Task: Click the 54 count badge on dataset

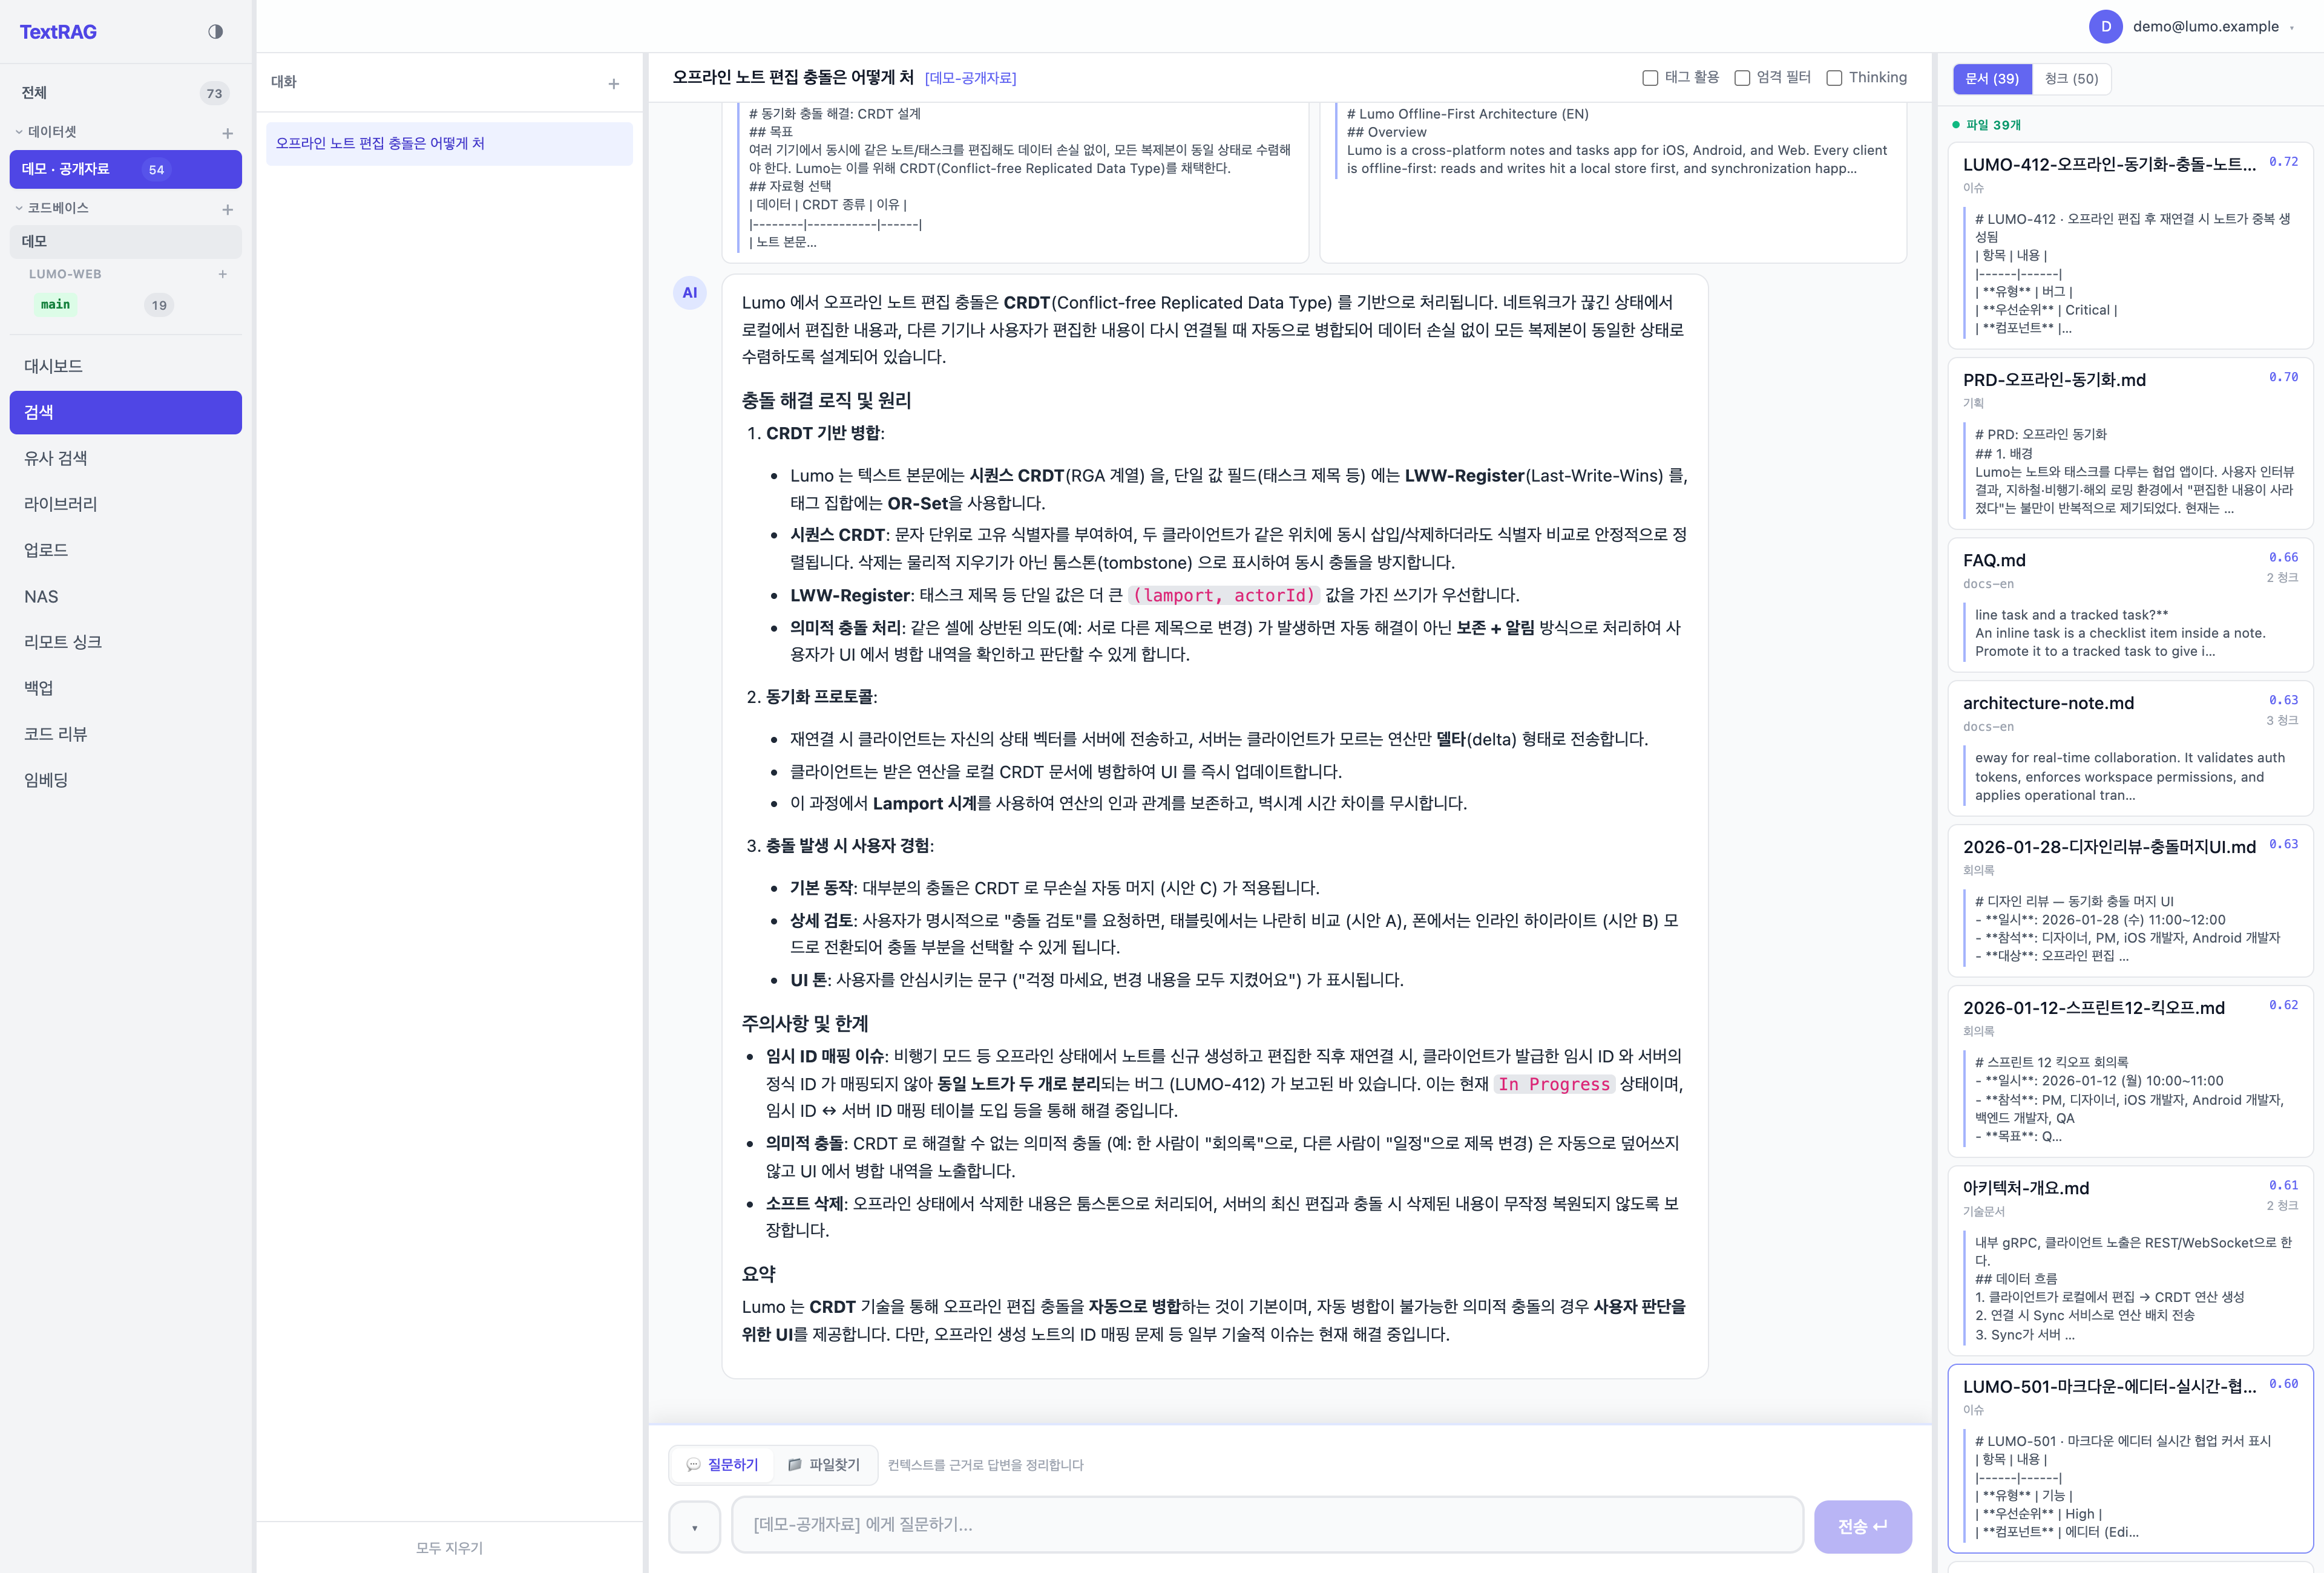Action: pos(156,170)
